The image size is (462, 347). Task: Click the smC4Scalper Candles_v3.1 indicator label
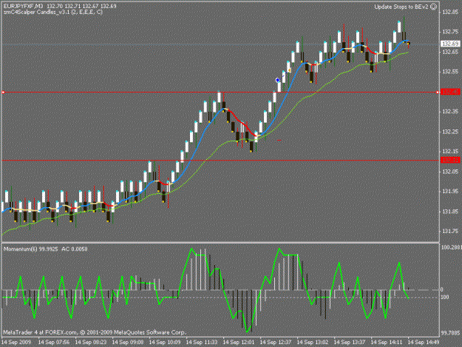pos(53,12)
